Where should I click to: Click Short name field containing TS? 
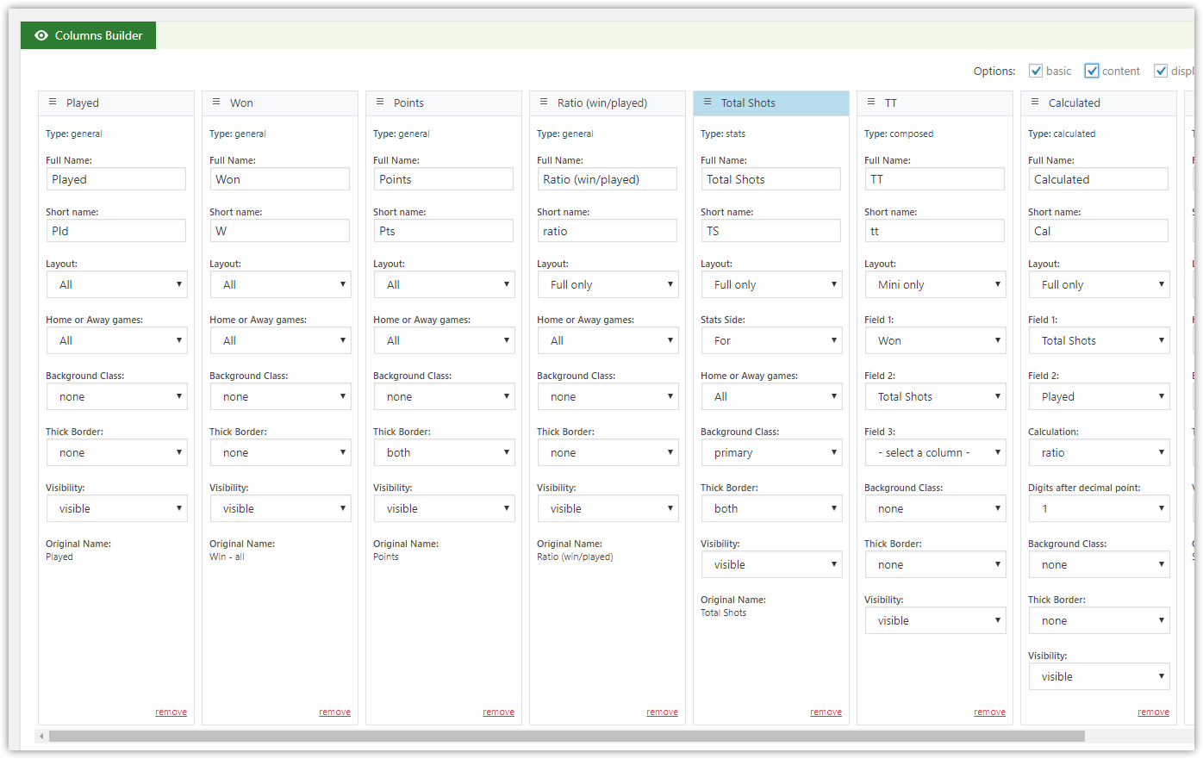coord(771,231)
